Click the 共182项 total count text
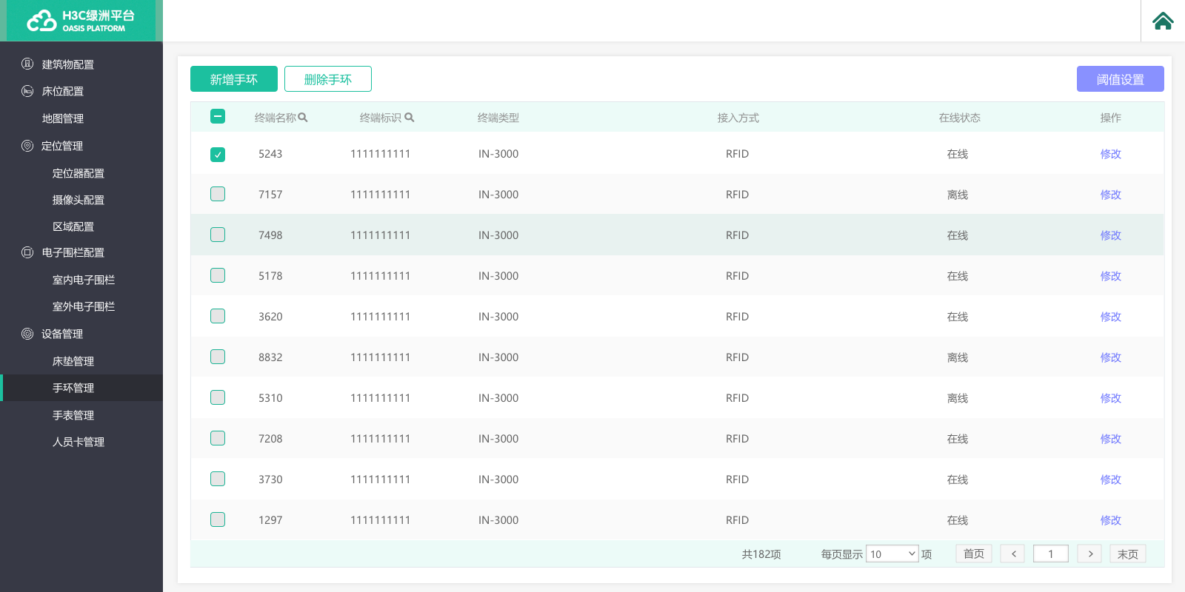Image resolution: width=1185 pixels, height=592 pixels. (761, 554)
